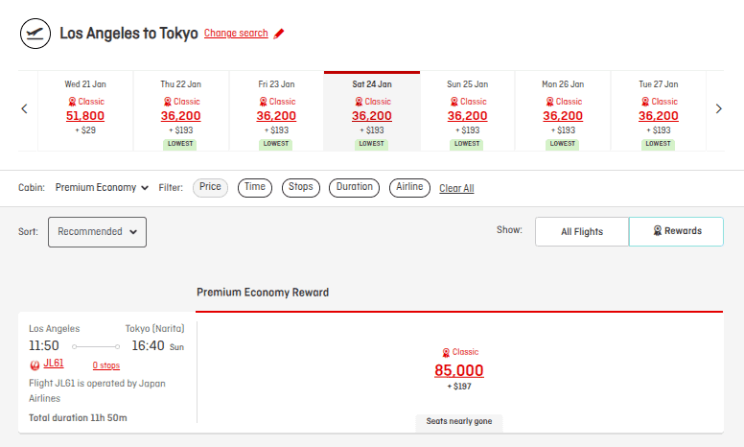Click Classic ribbon icon on Fri 23 Jan
744x447 pixels.
[x=264, y=102]
